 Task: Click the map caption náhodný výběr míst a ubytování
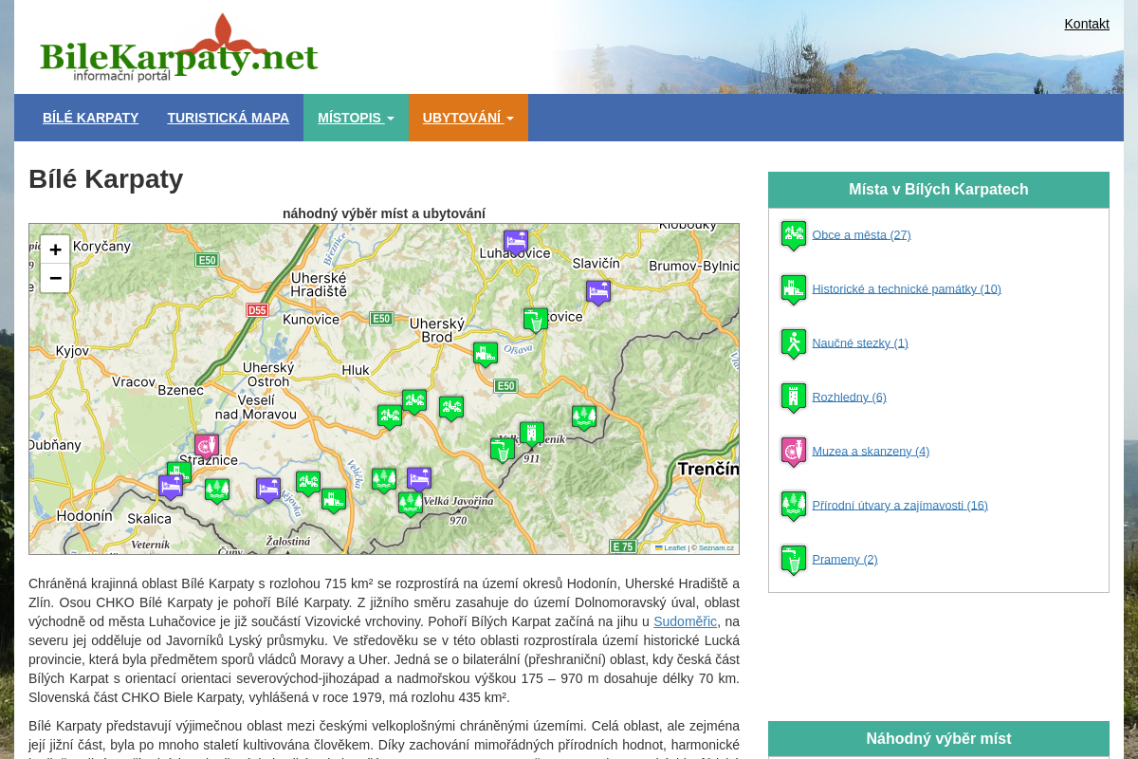(384, 213)
